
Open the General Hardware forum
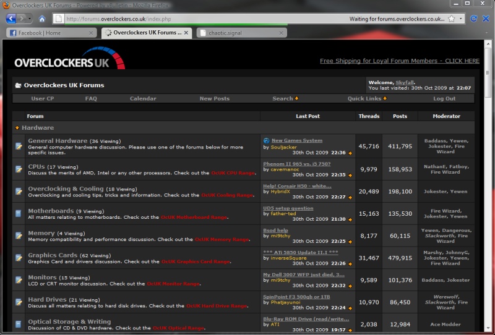pos(58,141)
